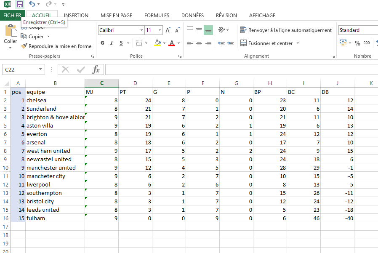Align cell text to the right
Image resolution: width=378 pixels, height=253 pixels.
pyautogui.click(x=208, y=43)
